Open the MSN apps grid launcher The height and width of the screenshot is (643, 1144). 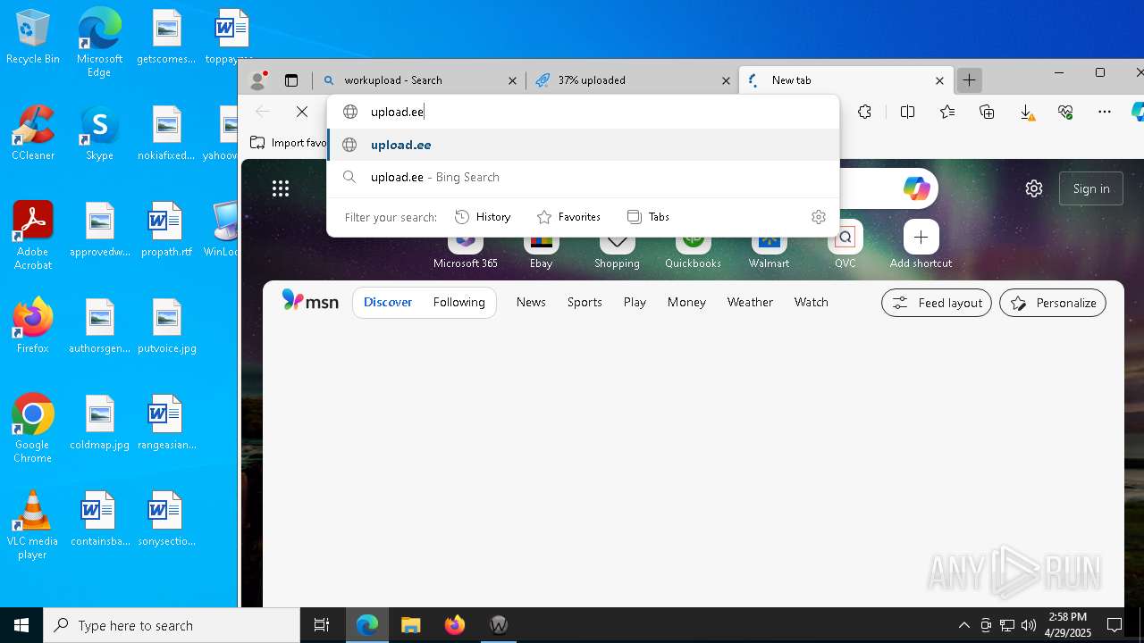point(281,188)
